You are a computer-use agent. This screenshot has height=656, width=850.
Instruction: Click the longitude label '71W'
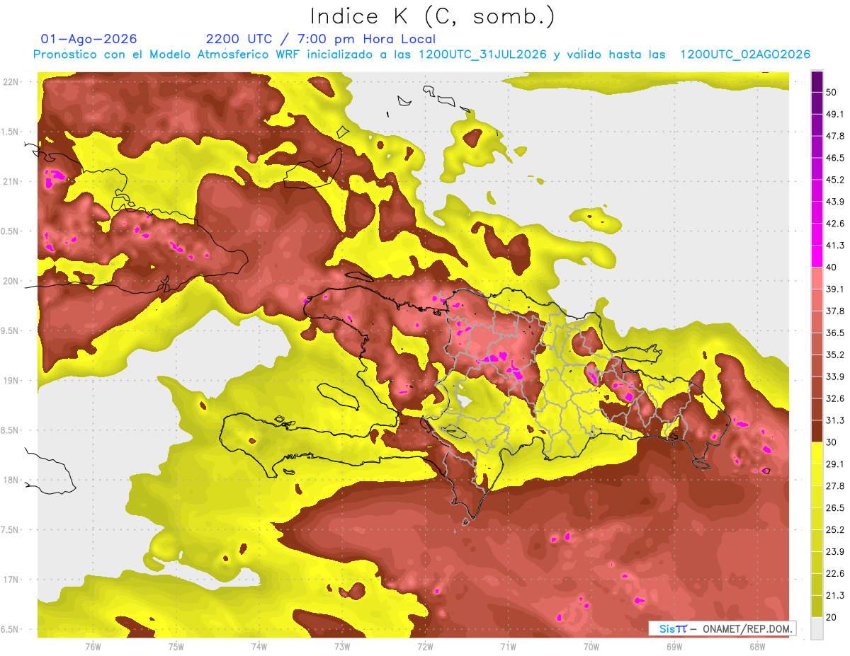click(508, 647)
